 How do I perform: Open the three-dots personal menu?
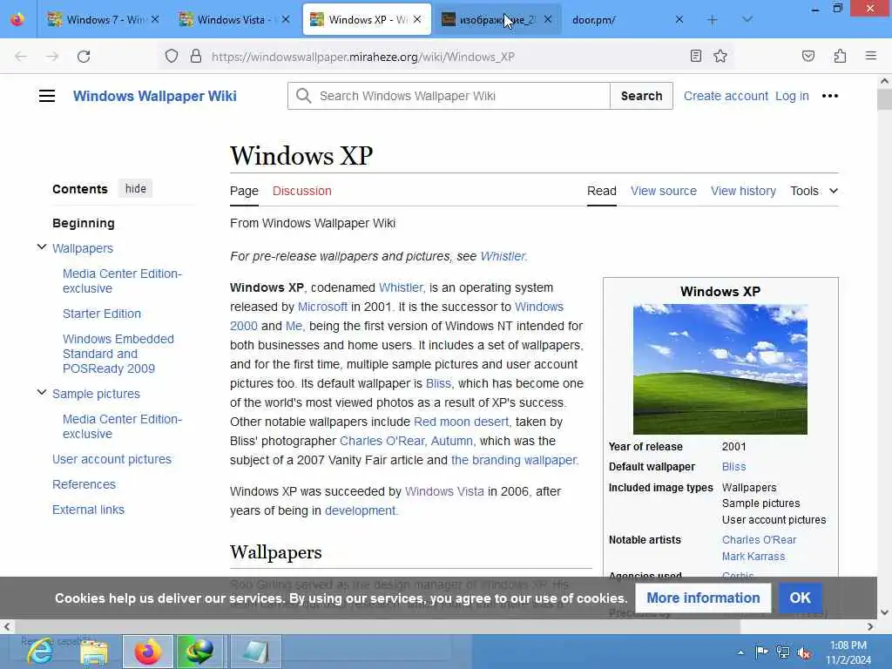coord(830,96)
